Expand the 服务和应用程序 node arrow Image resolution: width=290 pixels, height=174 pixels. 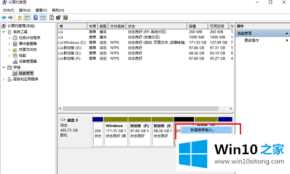click(4, 79)
